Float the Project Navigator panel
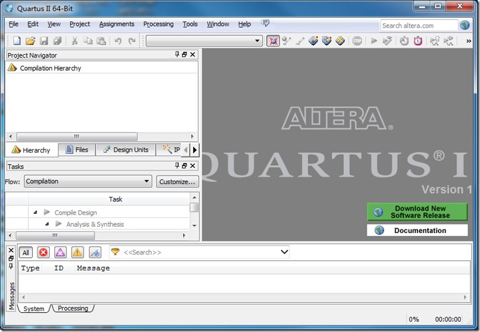 pyautogui.click(x=184, y=54)
